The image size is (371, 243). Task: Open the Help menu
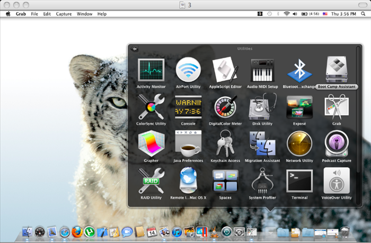tap(102, 14)
